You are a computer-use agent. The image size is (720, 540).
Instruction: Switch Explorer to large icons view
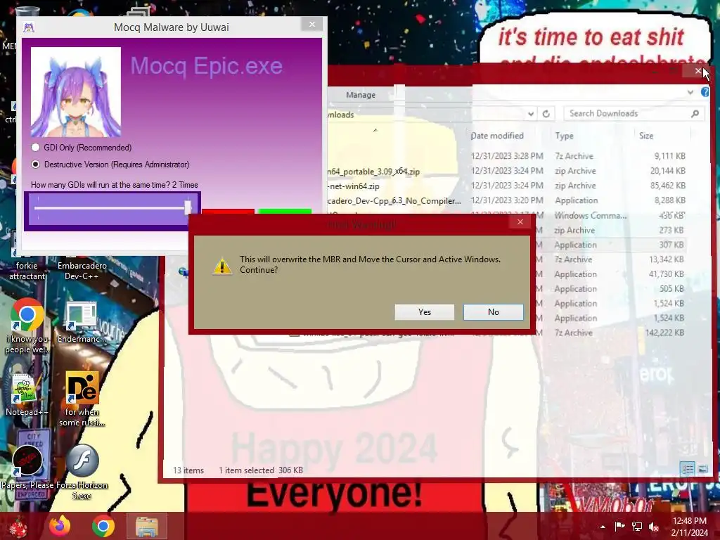pos(702,469)
